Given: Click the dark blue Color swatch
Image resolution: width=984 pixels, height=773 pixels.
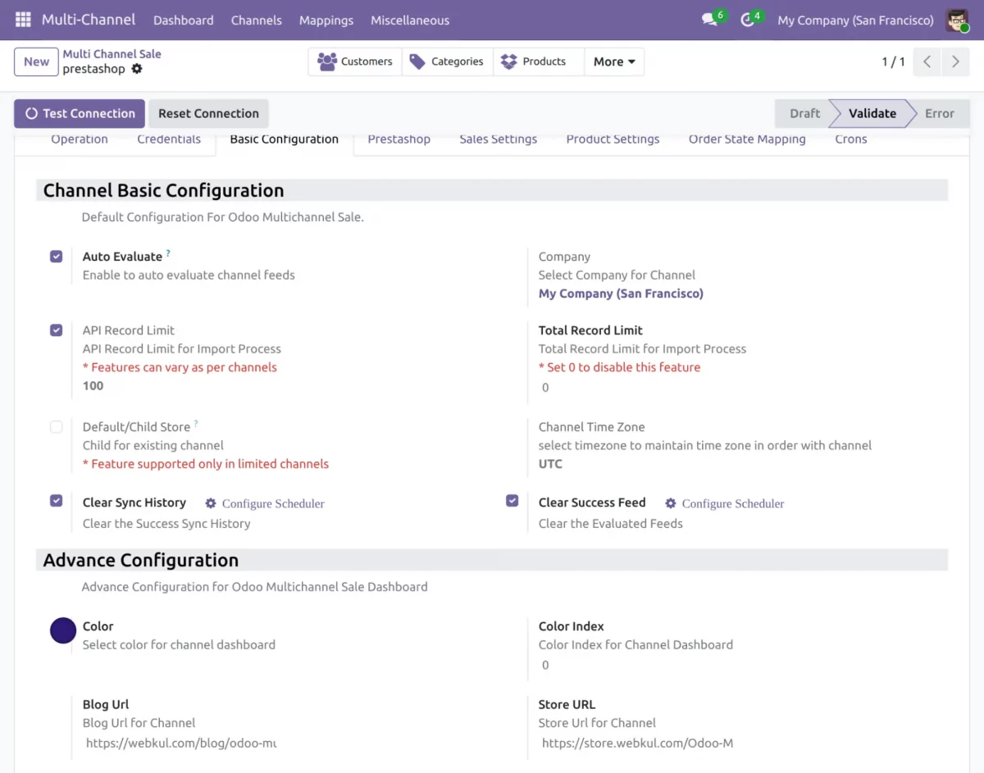Looking at the screenshot, I should pyautogui.click(x=63, y=630).
